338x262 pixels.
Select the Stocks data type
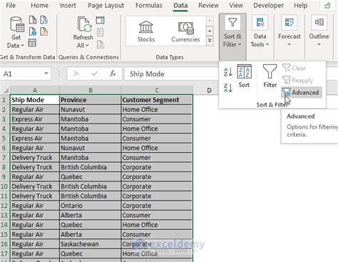coord(146,31)
